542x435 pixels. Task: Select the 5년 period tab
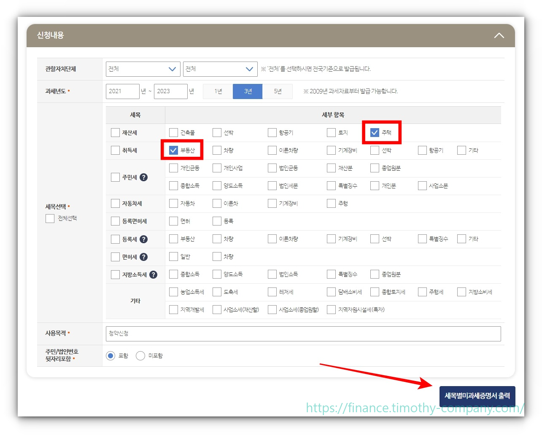pos(278,91)
